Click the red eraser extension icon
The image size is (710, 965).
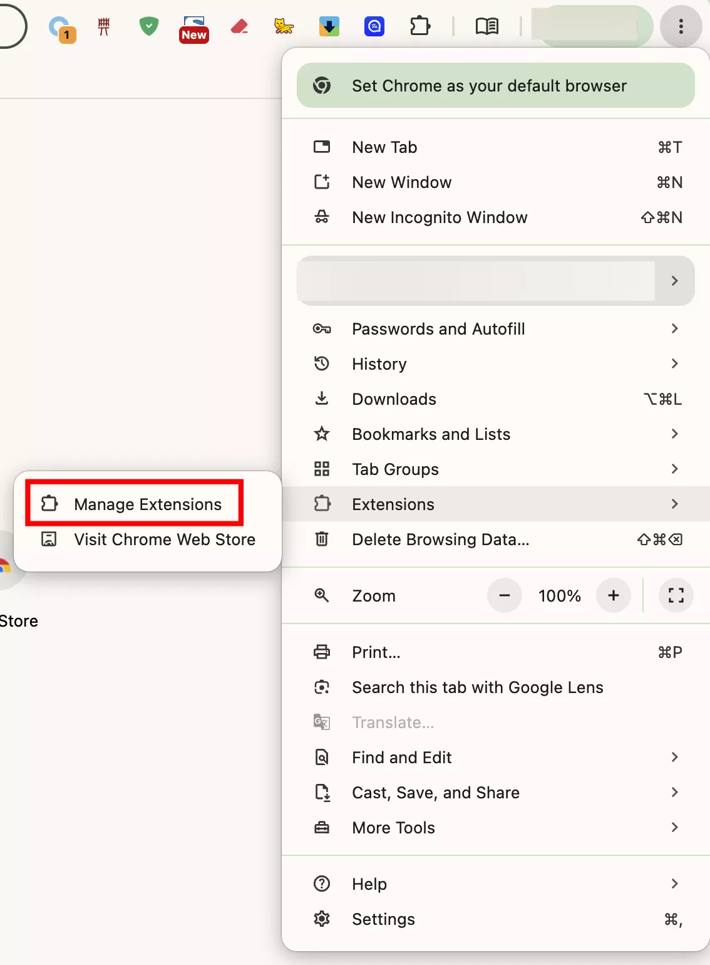coord(239,26)
